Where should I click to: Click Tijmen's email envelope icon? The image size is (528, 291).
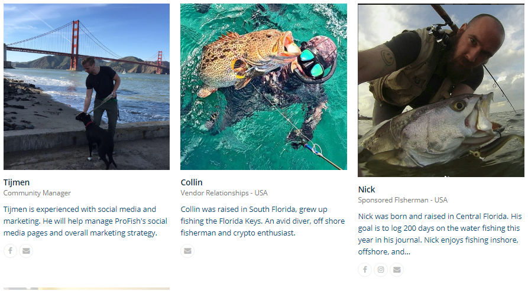(x=26, y=251)
